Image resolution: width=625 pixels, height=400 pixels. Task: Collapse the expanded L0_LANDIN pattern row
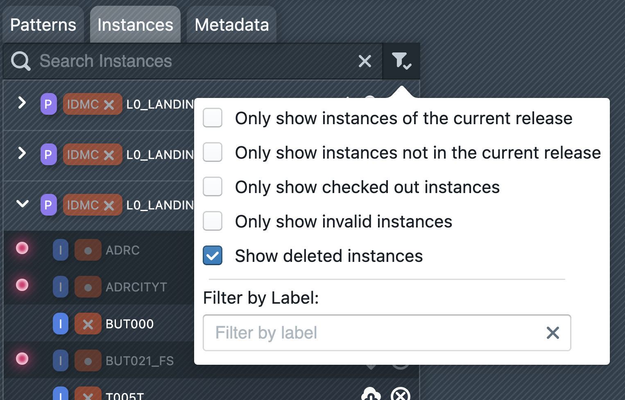pos(22,204)
